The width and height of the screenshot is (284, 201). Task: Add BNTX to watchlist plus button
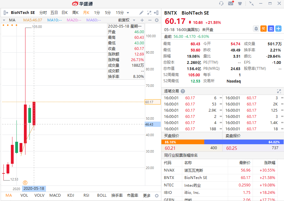coord(278,29)
